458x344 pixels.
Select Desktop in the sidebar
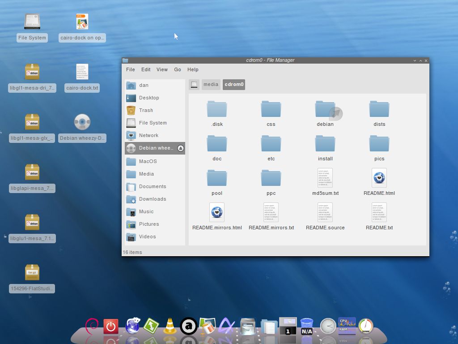point(155,98)
